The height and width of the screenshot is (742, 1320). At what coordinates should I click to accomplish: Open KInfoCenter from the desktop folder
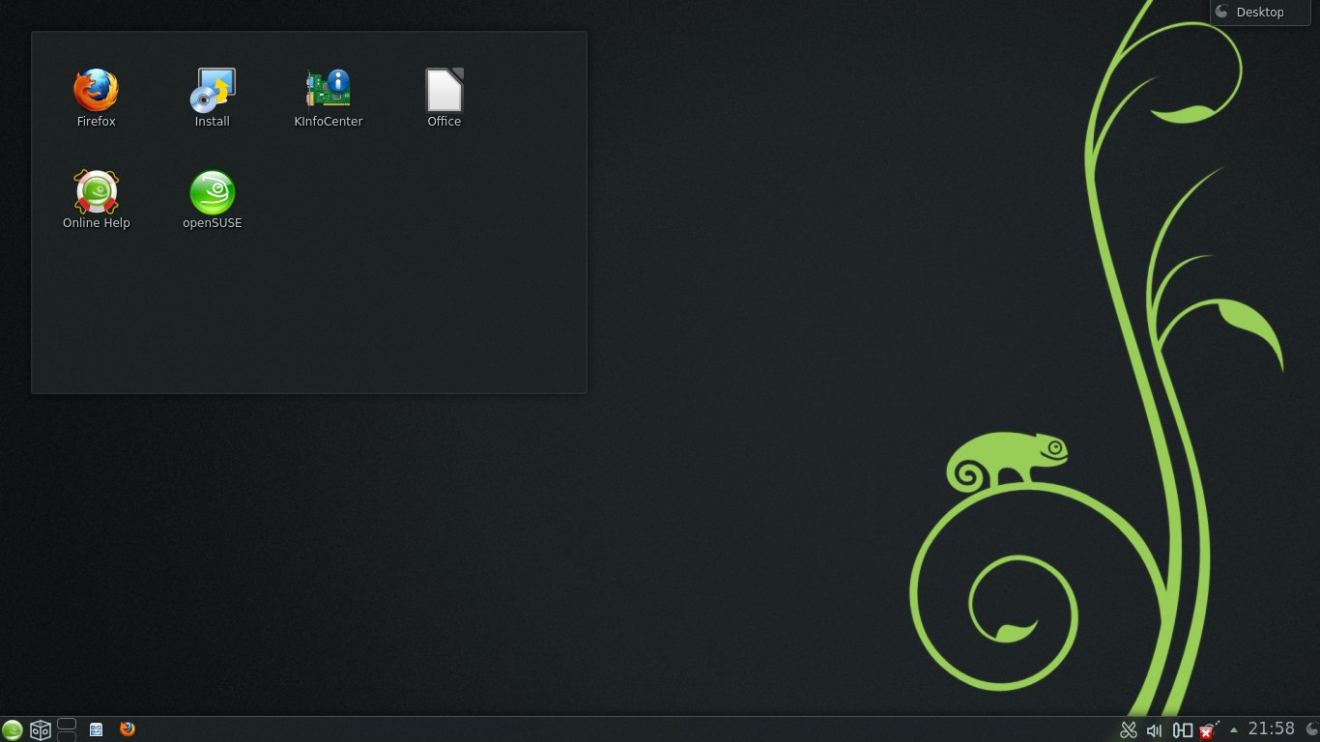(329, 90)
